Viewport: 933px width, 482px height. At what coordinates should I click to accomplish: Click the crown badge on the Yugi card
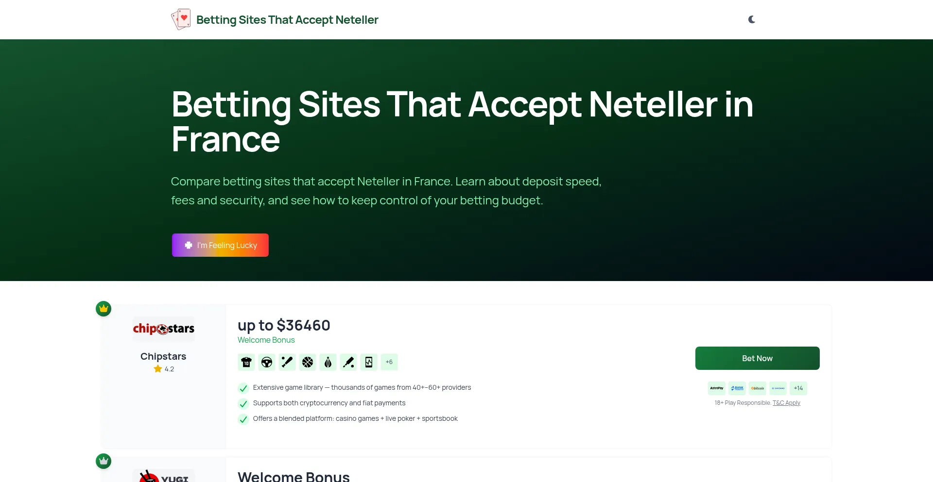(x=104, y=461)
